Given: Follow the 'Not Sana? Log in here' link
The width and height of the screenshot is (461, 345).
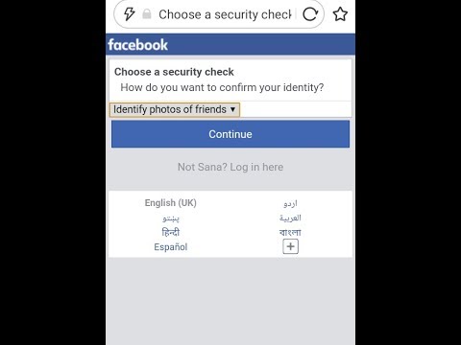Looking at the screenshot, I should (230, 167).
